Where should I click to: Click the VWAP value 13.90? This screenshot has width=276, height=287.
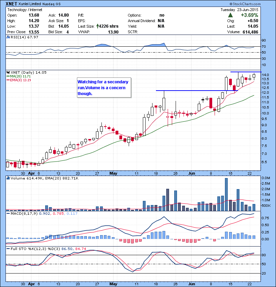113,32
